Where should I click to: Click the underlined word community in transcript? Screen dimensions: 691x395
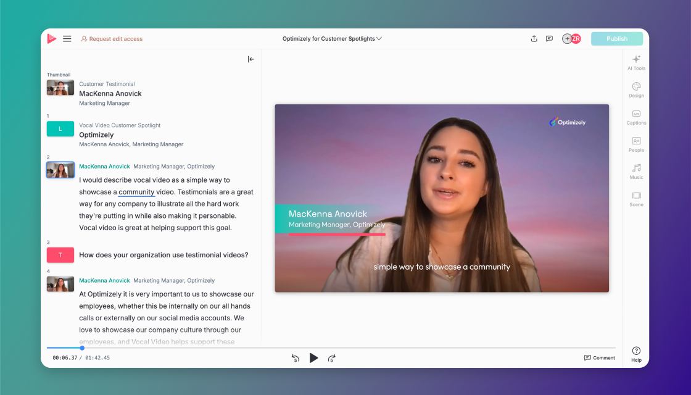pyautogui.click(x=136, y=192)
